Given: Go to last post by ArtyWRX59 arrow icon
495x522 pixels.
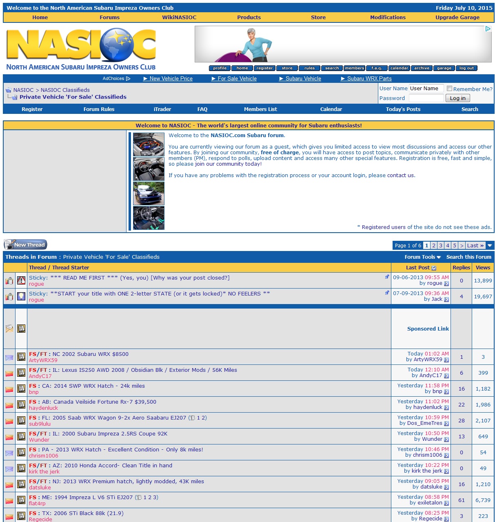Looking at the screenshot, I should click(446, 360).
